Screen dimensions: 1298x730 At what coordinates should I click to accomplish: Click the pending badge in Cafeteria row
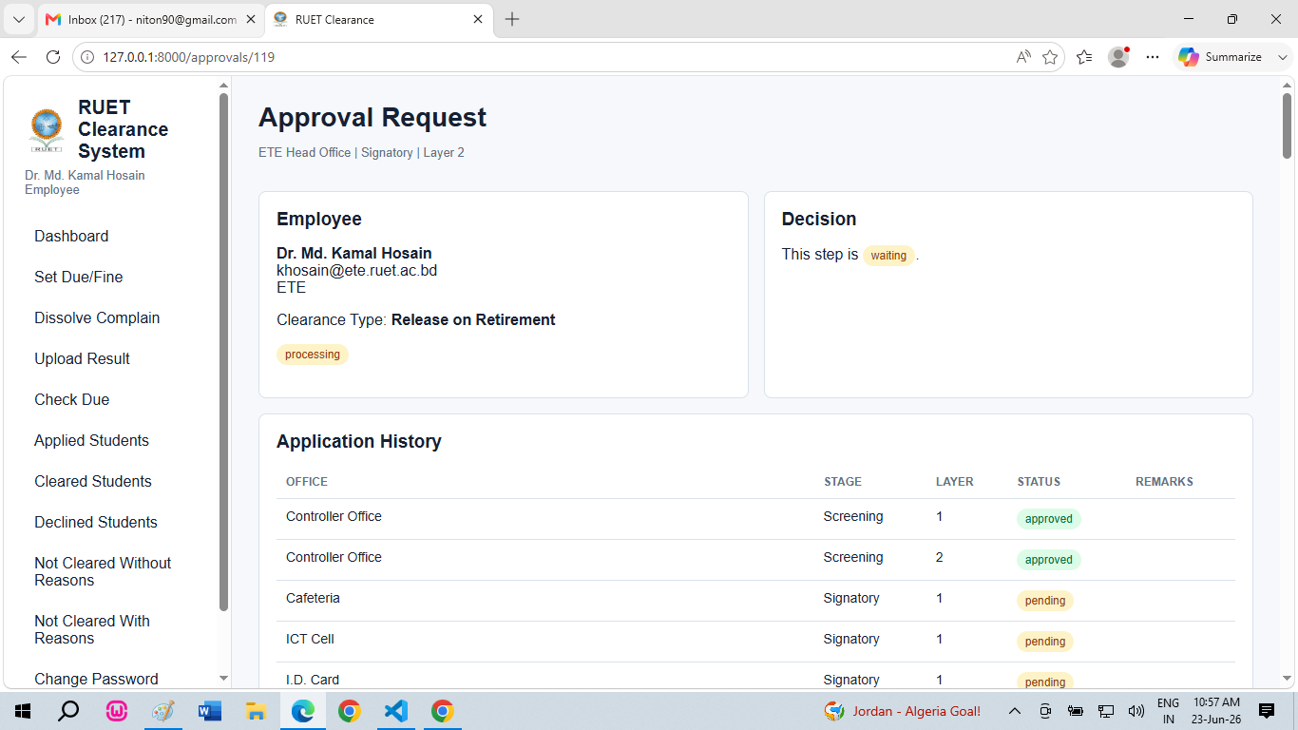1045,601
